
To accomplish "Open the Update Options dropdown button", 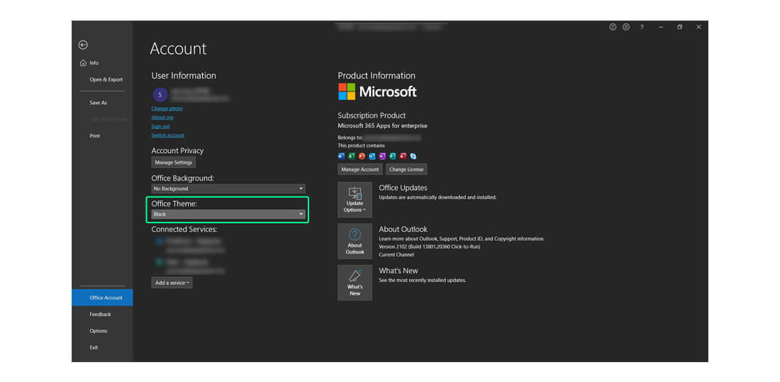I will click(x=355, y=199).
